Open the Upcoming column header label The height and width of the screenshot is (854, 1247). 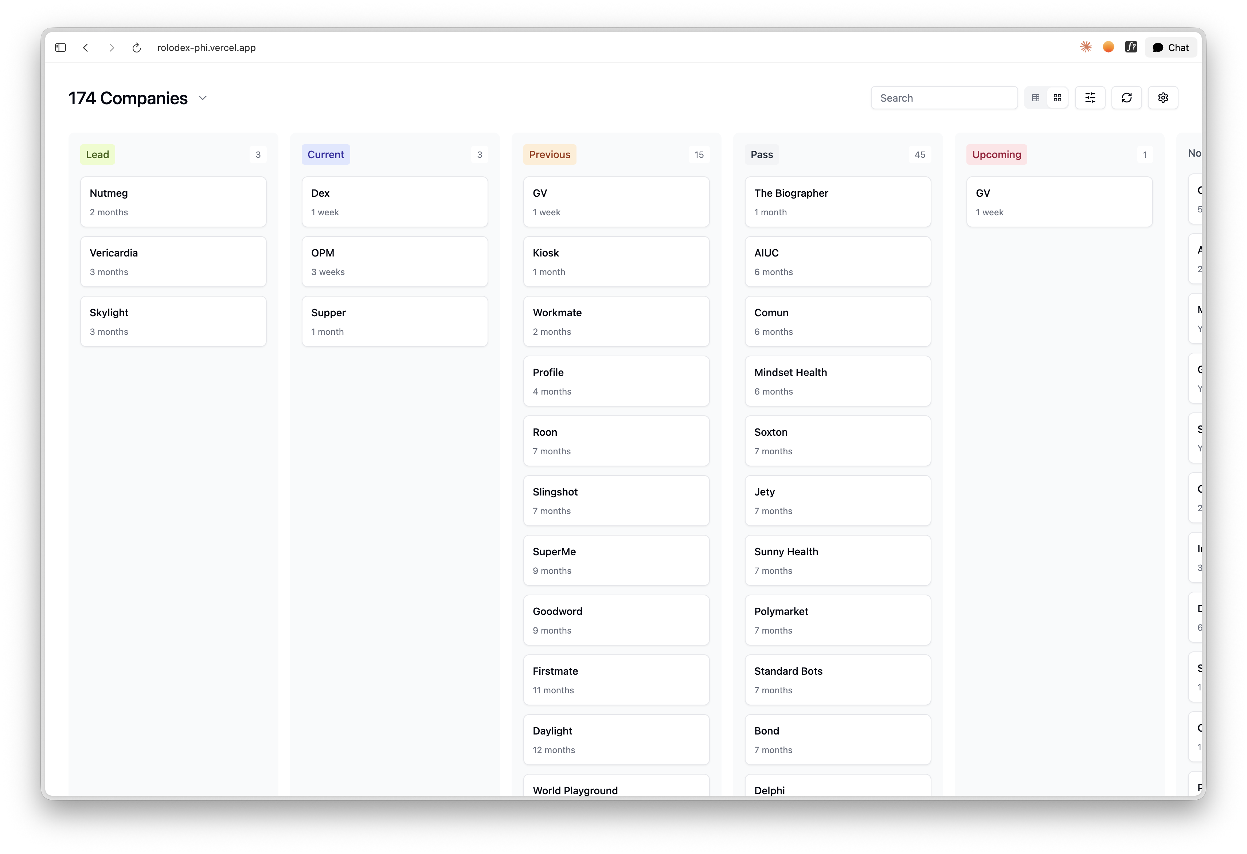pyautogui.click(x=996, y=154)
